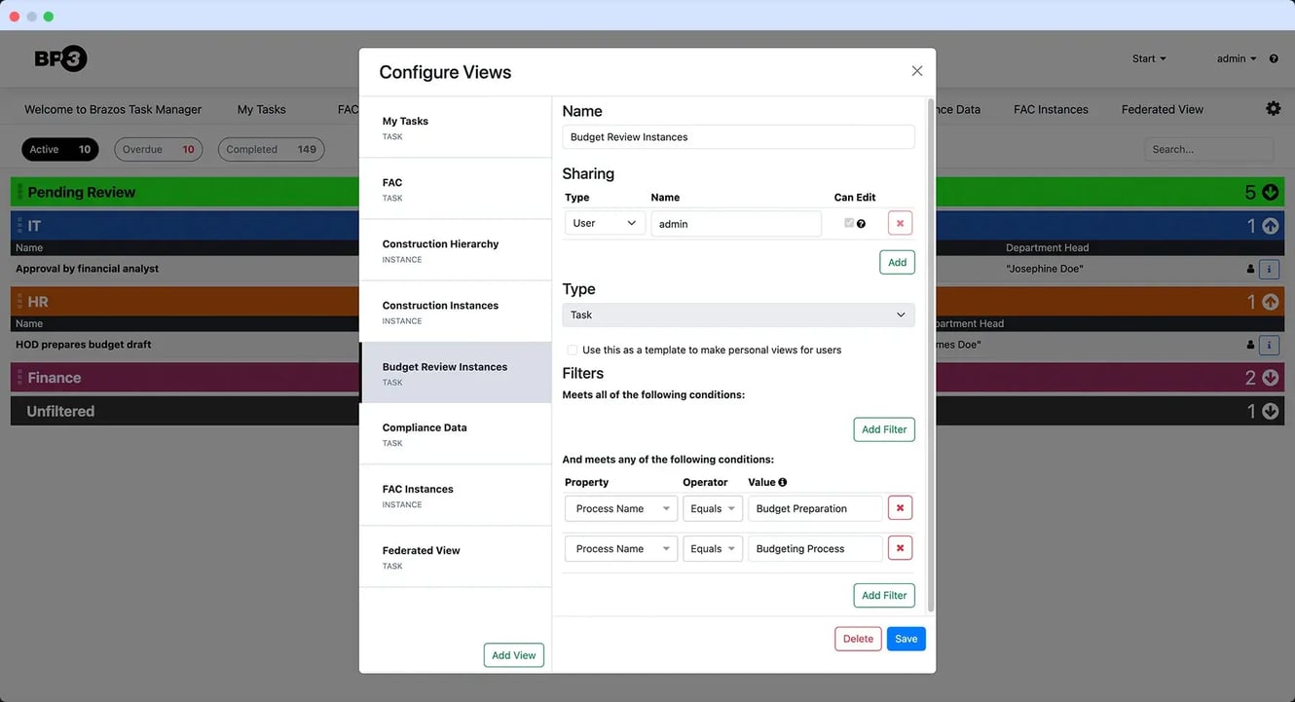Viewport: 1295px width, 702px height.
Task: Delete the Budgeting Process filter row
Action: click(x=900, y=549)
